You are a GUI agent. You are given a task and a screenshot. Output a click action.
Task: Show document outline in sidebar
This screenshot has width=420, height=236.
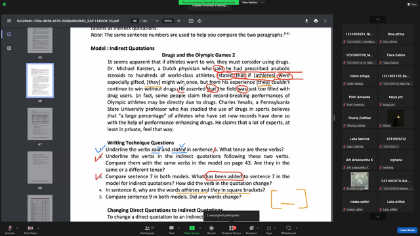9,48
